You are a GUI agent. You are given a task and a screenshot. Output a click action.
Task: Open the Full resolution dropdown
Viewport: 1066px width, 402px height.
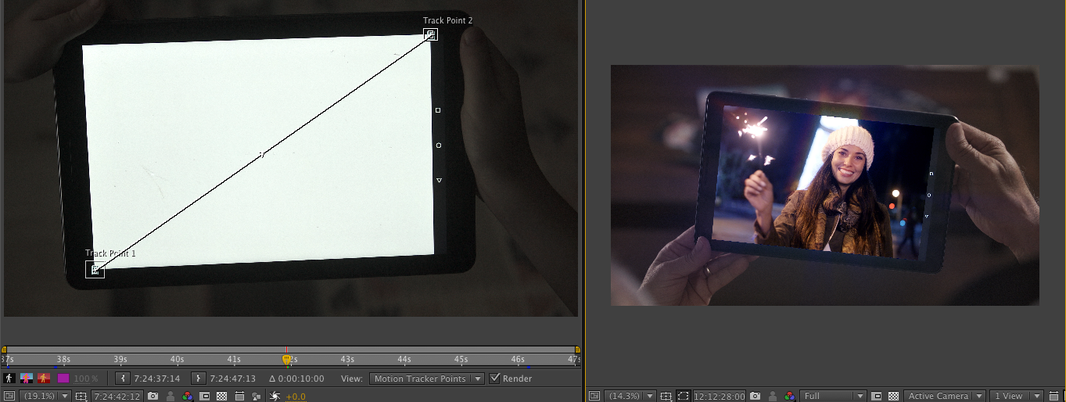[x=833, y=396]
